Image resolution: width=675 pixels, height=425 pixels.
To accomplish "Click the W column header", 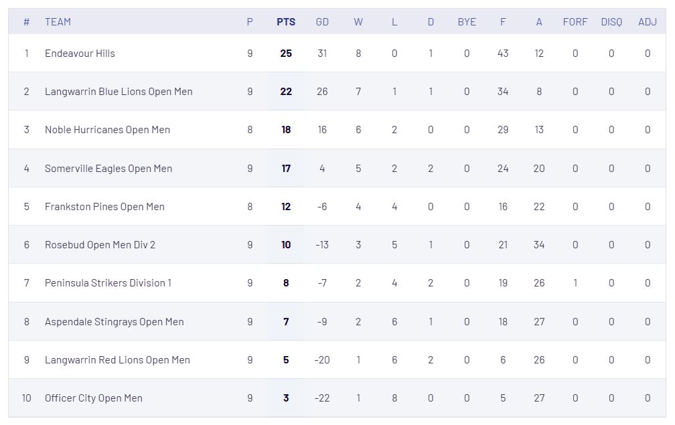I will (x=358, y=22).
